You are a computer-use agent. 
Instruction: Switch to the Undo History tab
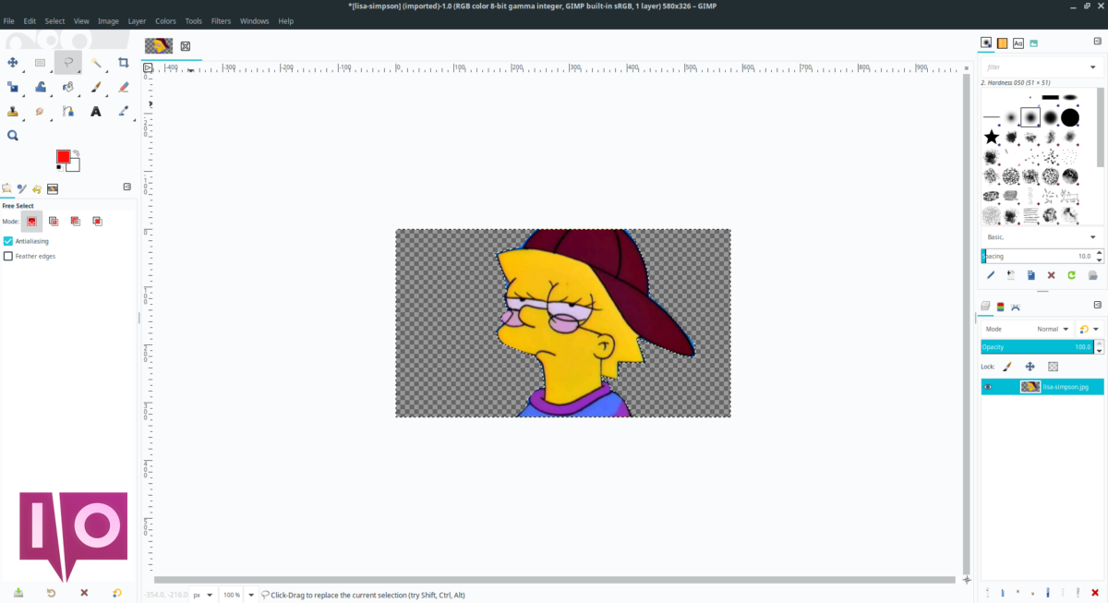coord(37,188)
